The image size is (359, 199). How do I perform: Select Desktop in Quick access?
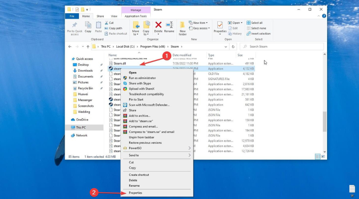coord(83,64)
